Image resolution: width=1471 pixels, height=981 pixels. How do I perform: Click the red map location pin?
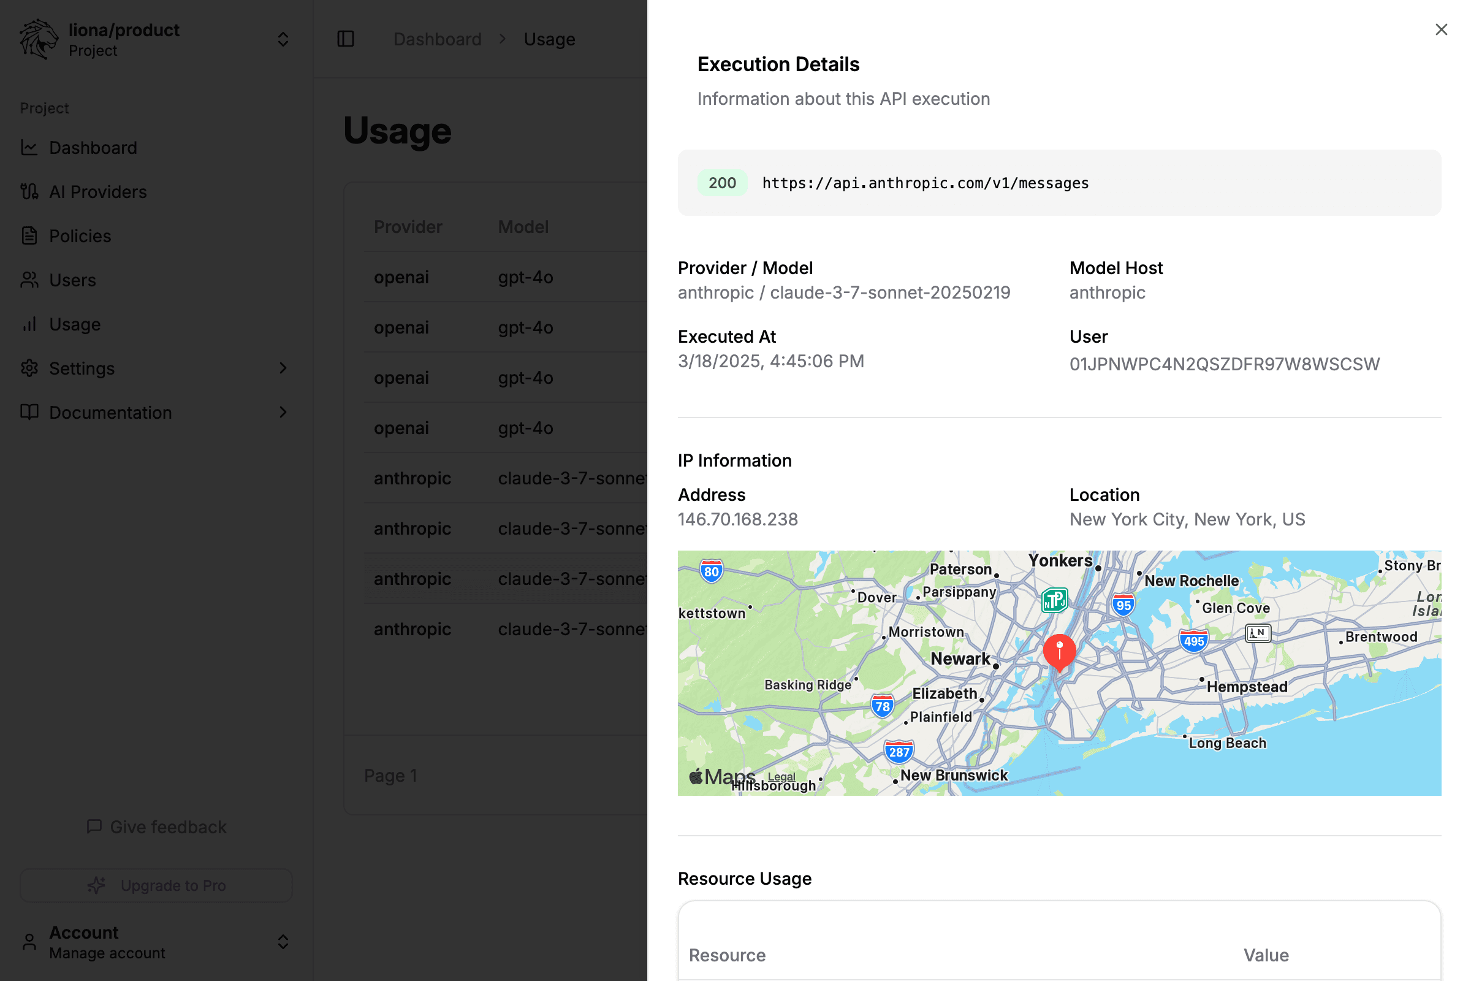pyautogui.click(x=1059, y=652)
